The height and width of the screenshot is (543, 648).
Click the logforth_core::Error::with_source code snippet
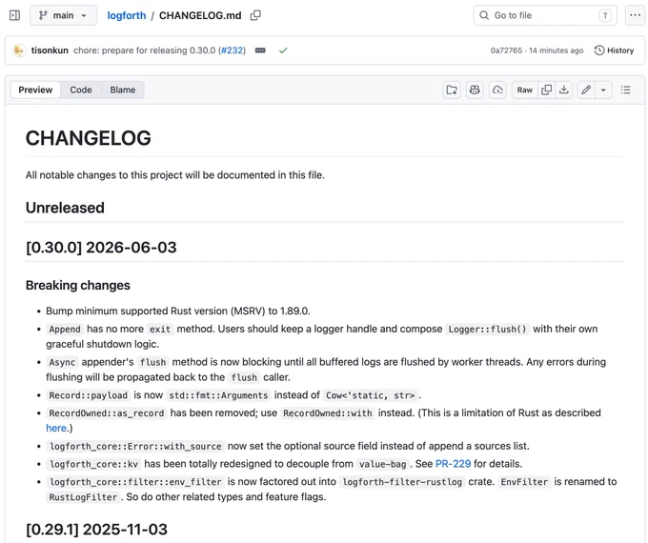(135, 446)
